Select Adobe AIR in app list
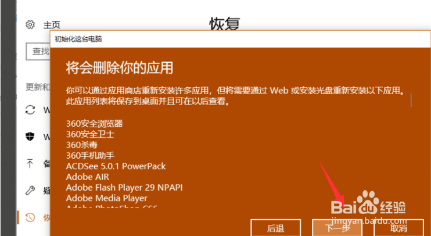Screen dimensions: 431x236 87,177
